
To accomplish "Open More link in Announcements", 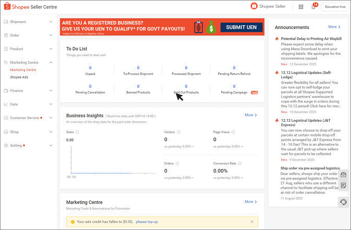I will pos(334,27).
